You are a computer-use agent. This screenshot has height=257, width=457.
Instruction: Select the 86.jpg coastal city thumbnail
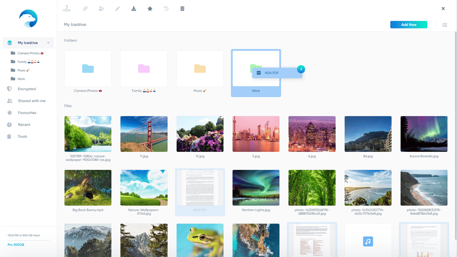coord(368,134)
